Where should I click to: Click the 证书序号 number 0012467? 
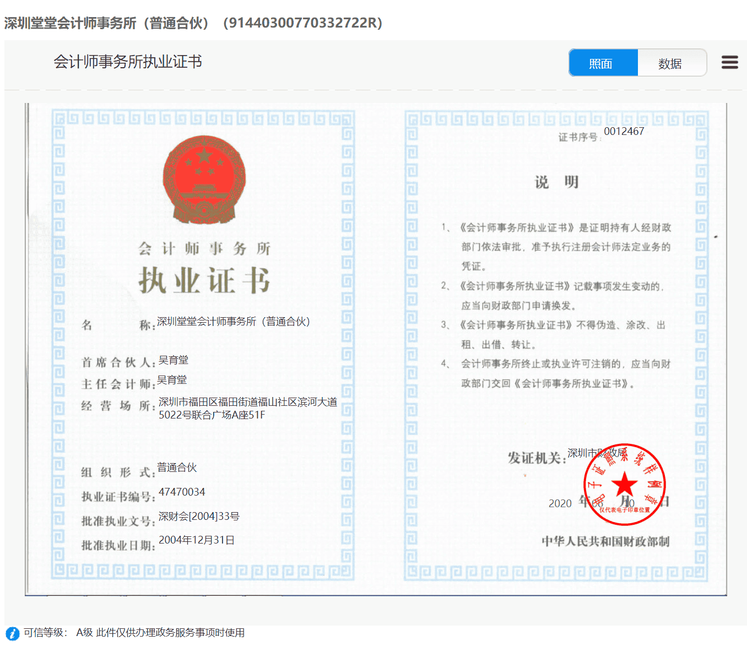tap(624, 132)
